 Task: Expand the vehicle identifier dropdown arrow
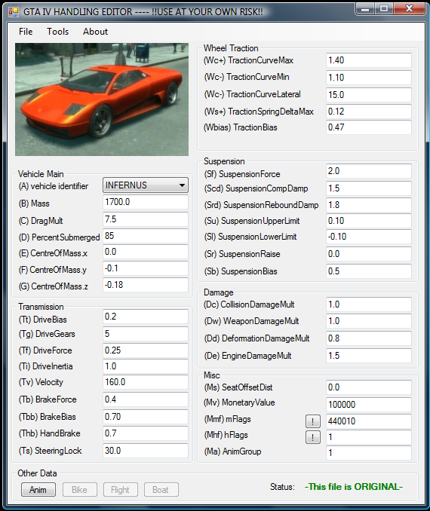[x=182, y=185]
